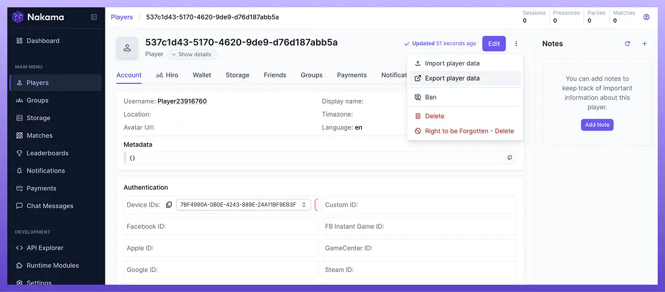Click the Steam ID field
This screenshot has width=665, height=292.
pos(419,269)
